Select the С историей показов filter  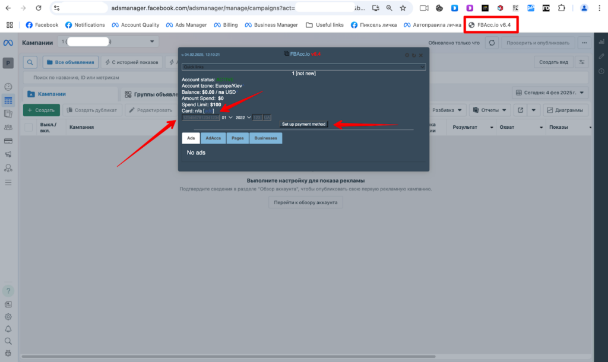click(132, 62)
